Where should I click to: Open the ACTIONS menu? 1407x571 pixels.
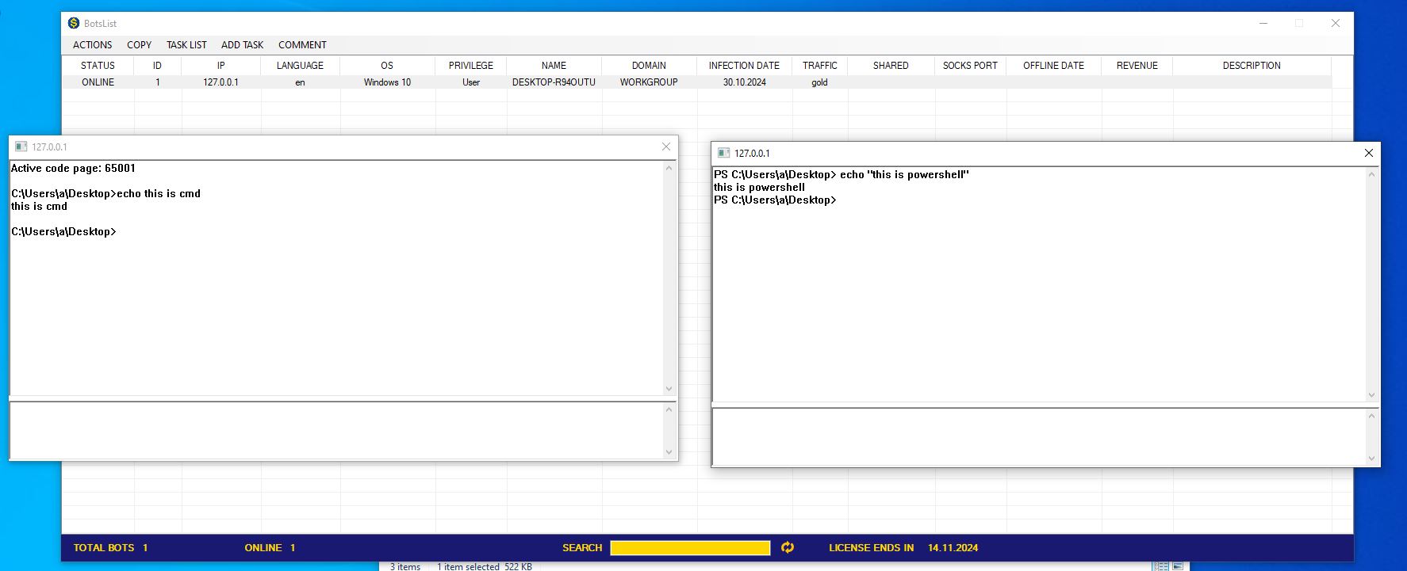tap(93, 45)
